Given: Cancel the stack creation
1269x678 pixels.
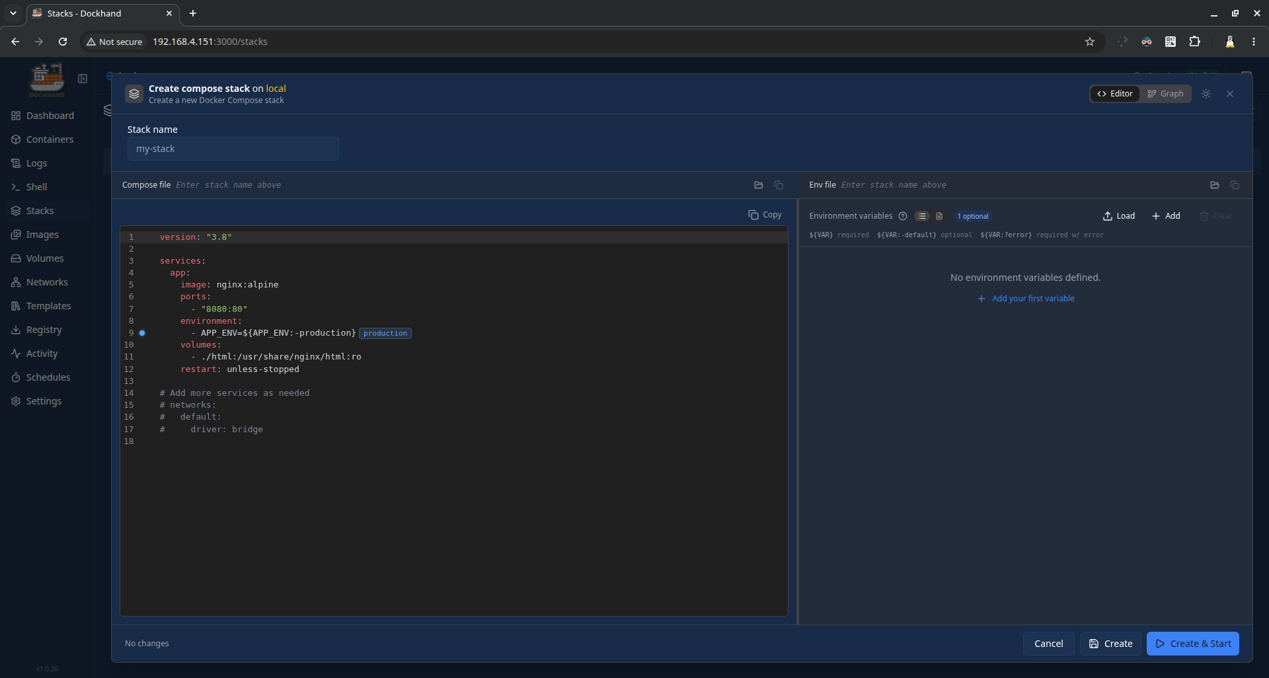Looking at the screenshot, I should pyautogui.click(x=1048, y=644).
